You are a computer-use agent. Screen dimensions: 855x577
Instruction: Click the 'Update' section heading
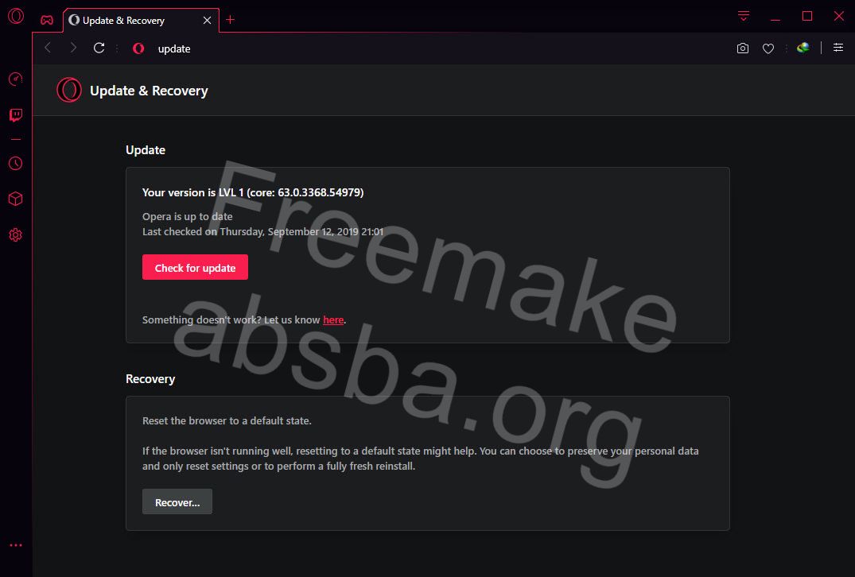(x=146, y=150)
